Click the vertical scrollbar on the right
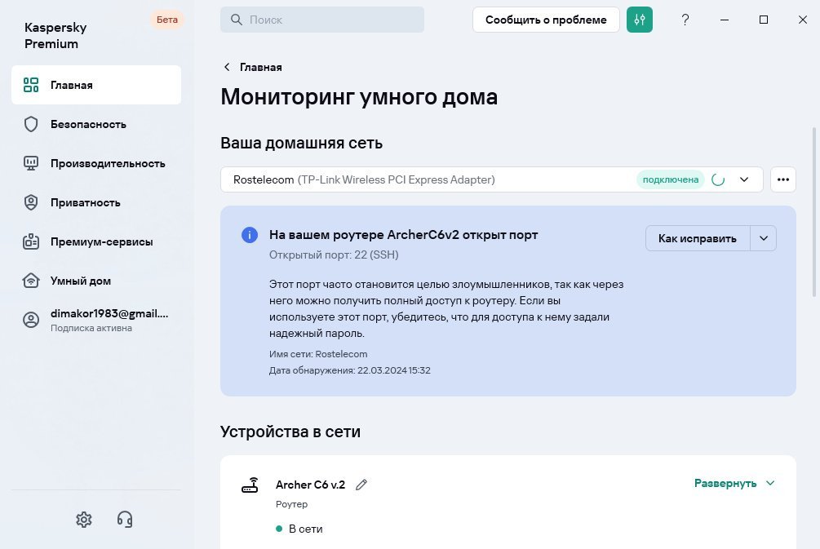The height and width of the screenshot is (549, 820). pyautogui.click(x=814, y=212)
